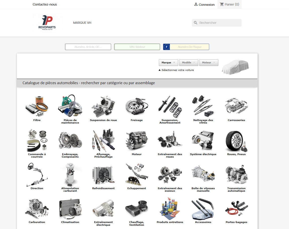This screenshot has height=229, width=289.
Task: Expand the Modèle dropdown
Action: tap(188, 62)
